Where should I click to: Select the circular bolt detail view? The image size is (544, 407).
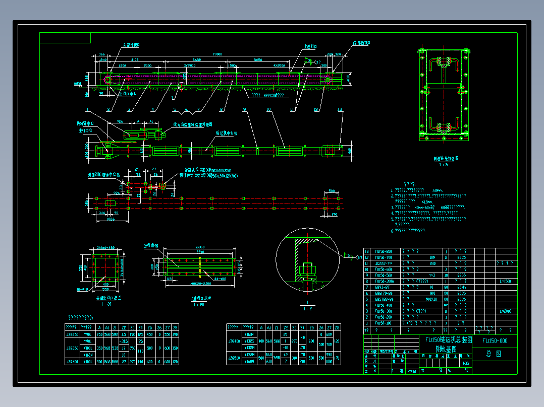(x=308, y=260)
